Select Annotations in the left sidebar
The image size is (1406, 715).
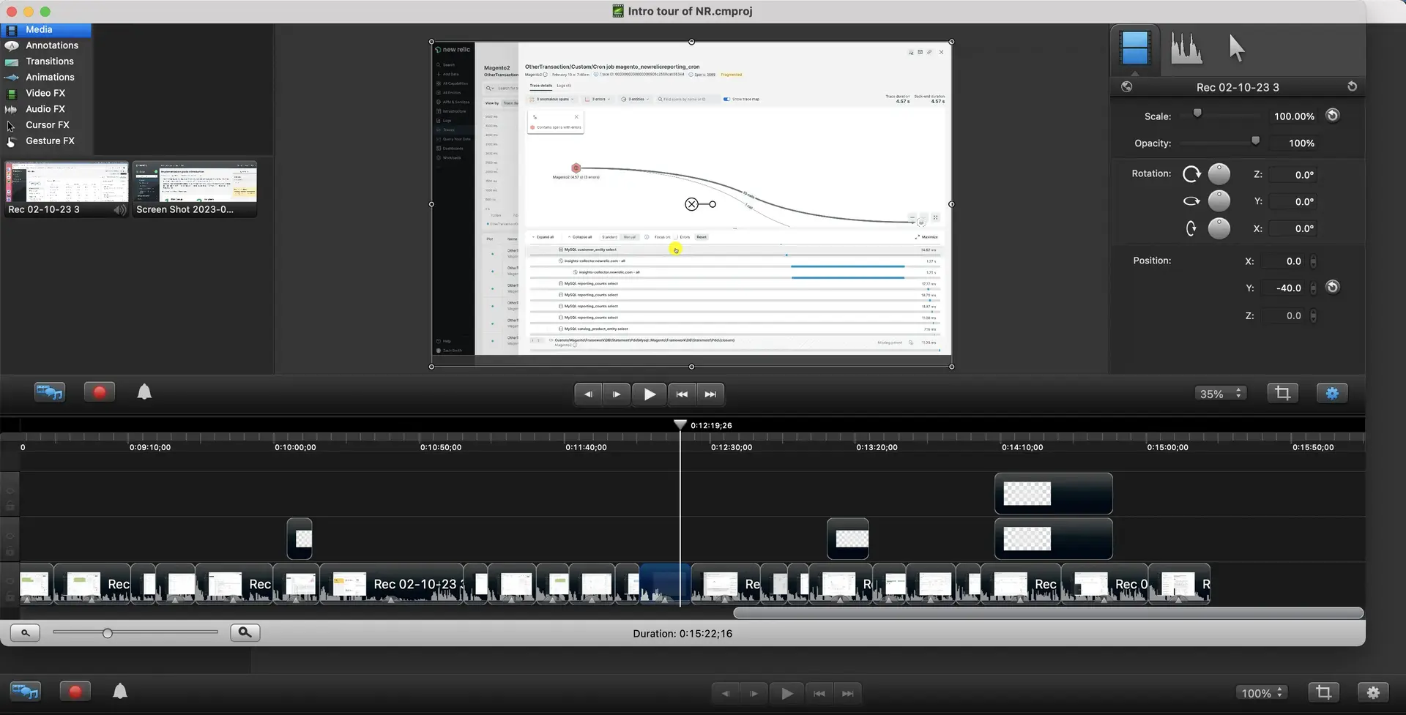[51, 45]
